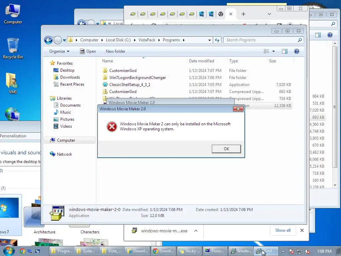Open Computer desktop icon
The height and width of the screenshot is (256, 341).
[13, 14]
